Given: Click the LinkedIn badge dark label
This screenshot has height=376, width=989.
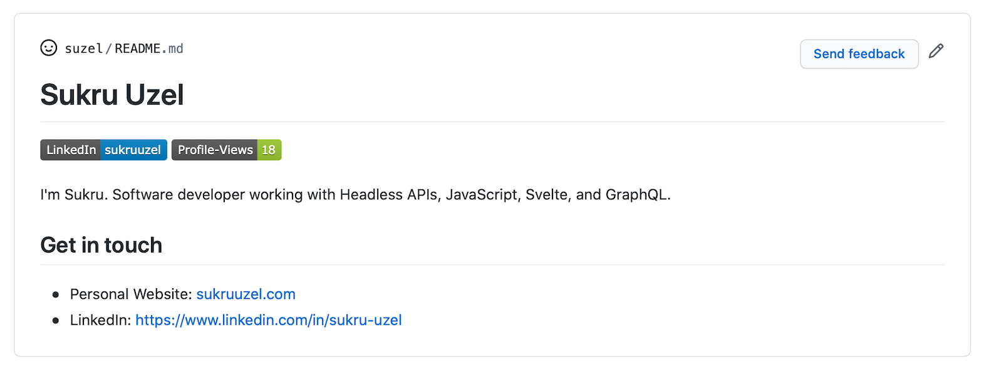Looking at the screenshot, I should click(x=71, y=150).
